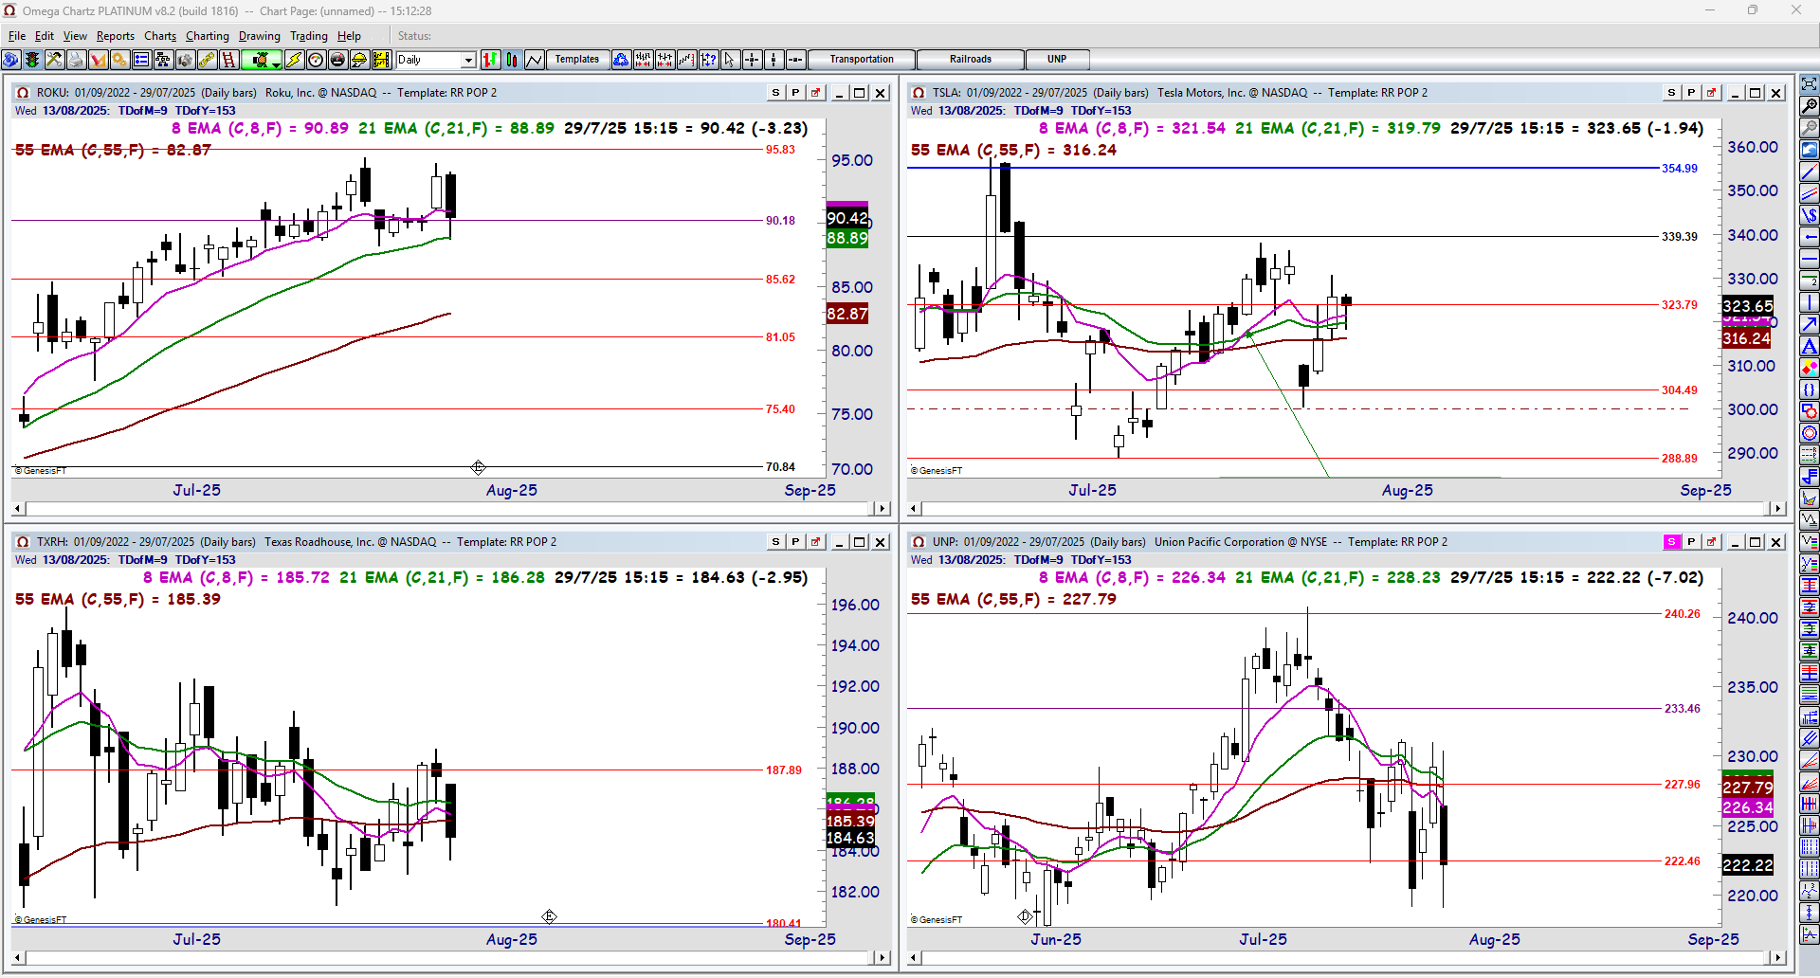Screen dimensions: 1820x978
Task: Open the Charting menu
Action: coord(208,36)
